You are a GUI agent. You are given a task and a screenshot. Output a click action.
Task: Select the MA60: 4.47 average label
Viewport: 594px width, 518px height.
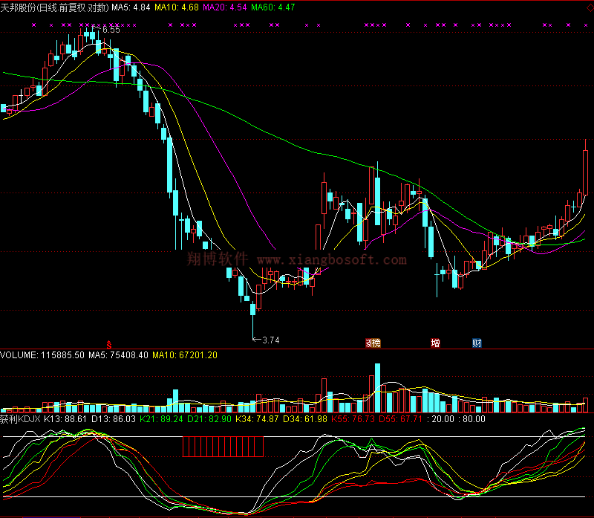[x=273, y=7]
